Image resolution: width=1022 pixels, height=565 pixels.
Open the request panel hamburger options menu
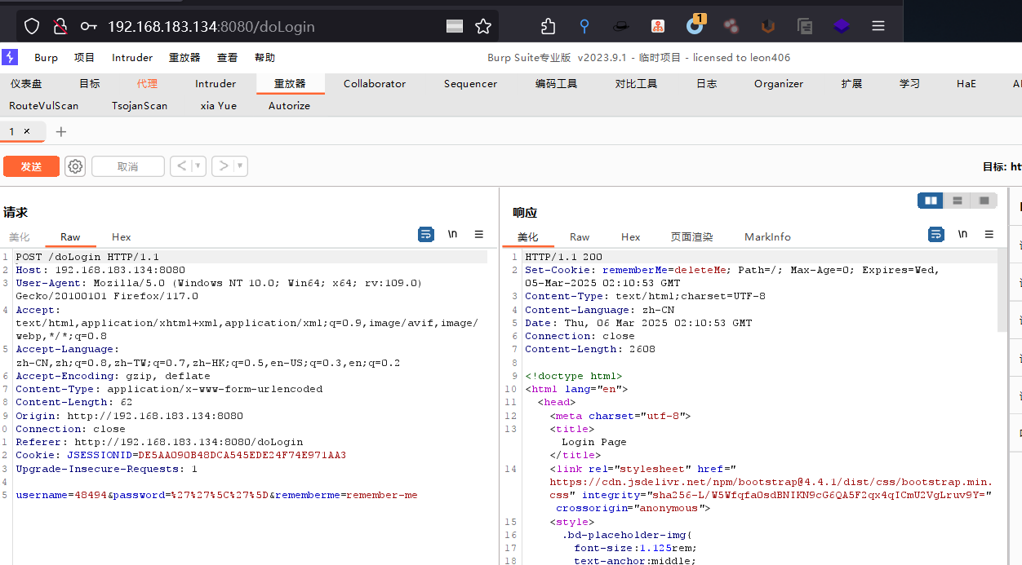coord(479,234)
